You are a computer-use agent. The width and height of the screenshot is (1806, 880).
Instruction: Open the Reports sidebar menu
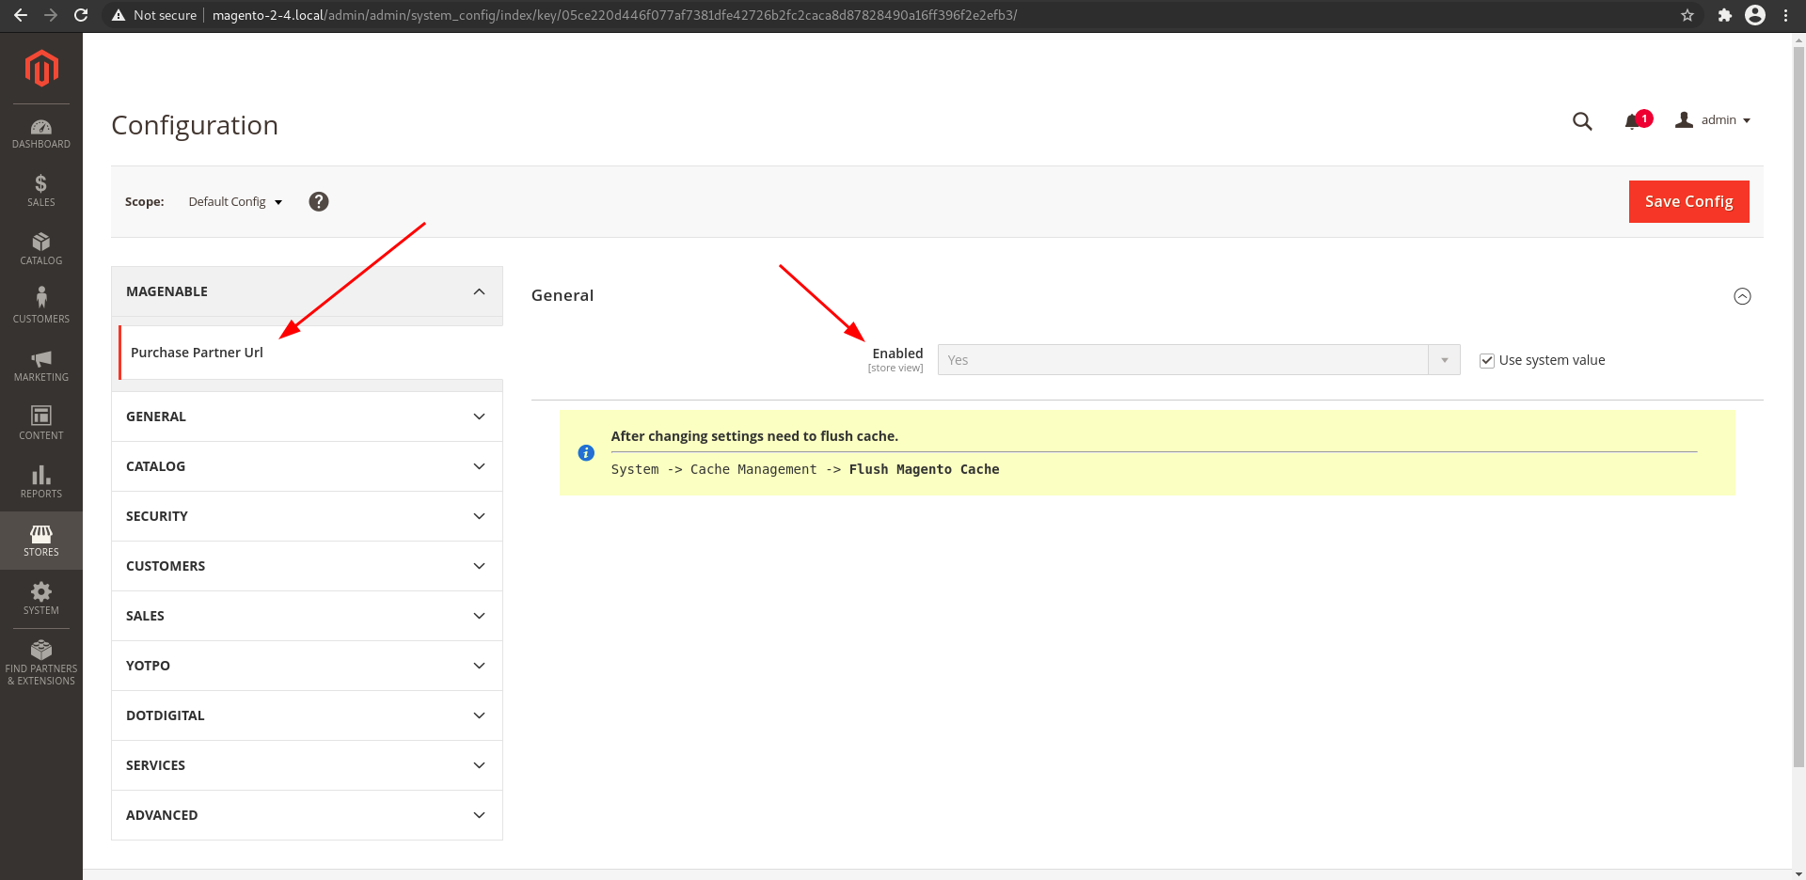41,482
